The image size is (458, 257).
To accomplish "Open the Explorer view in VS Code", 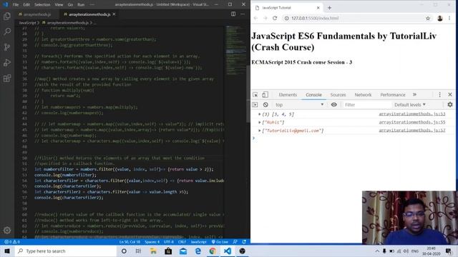I will pos(7,16).
